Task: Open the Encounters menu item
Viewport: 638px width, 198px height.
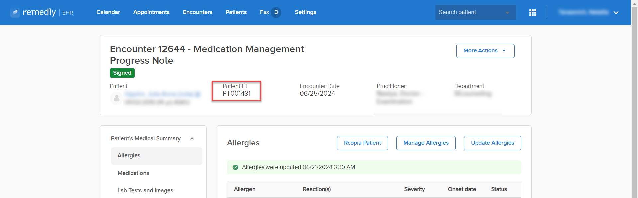Action: click(198, 12)
